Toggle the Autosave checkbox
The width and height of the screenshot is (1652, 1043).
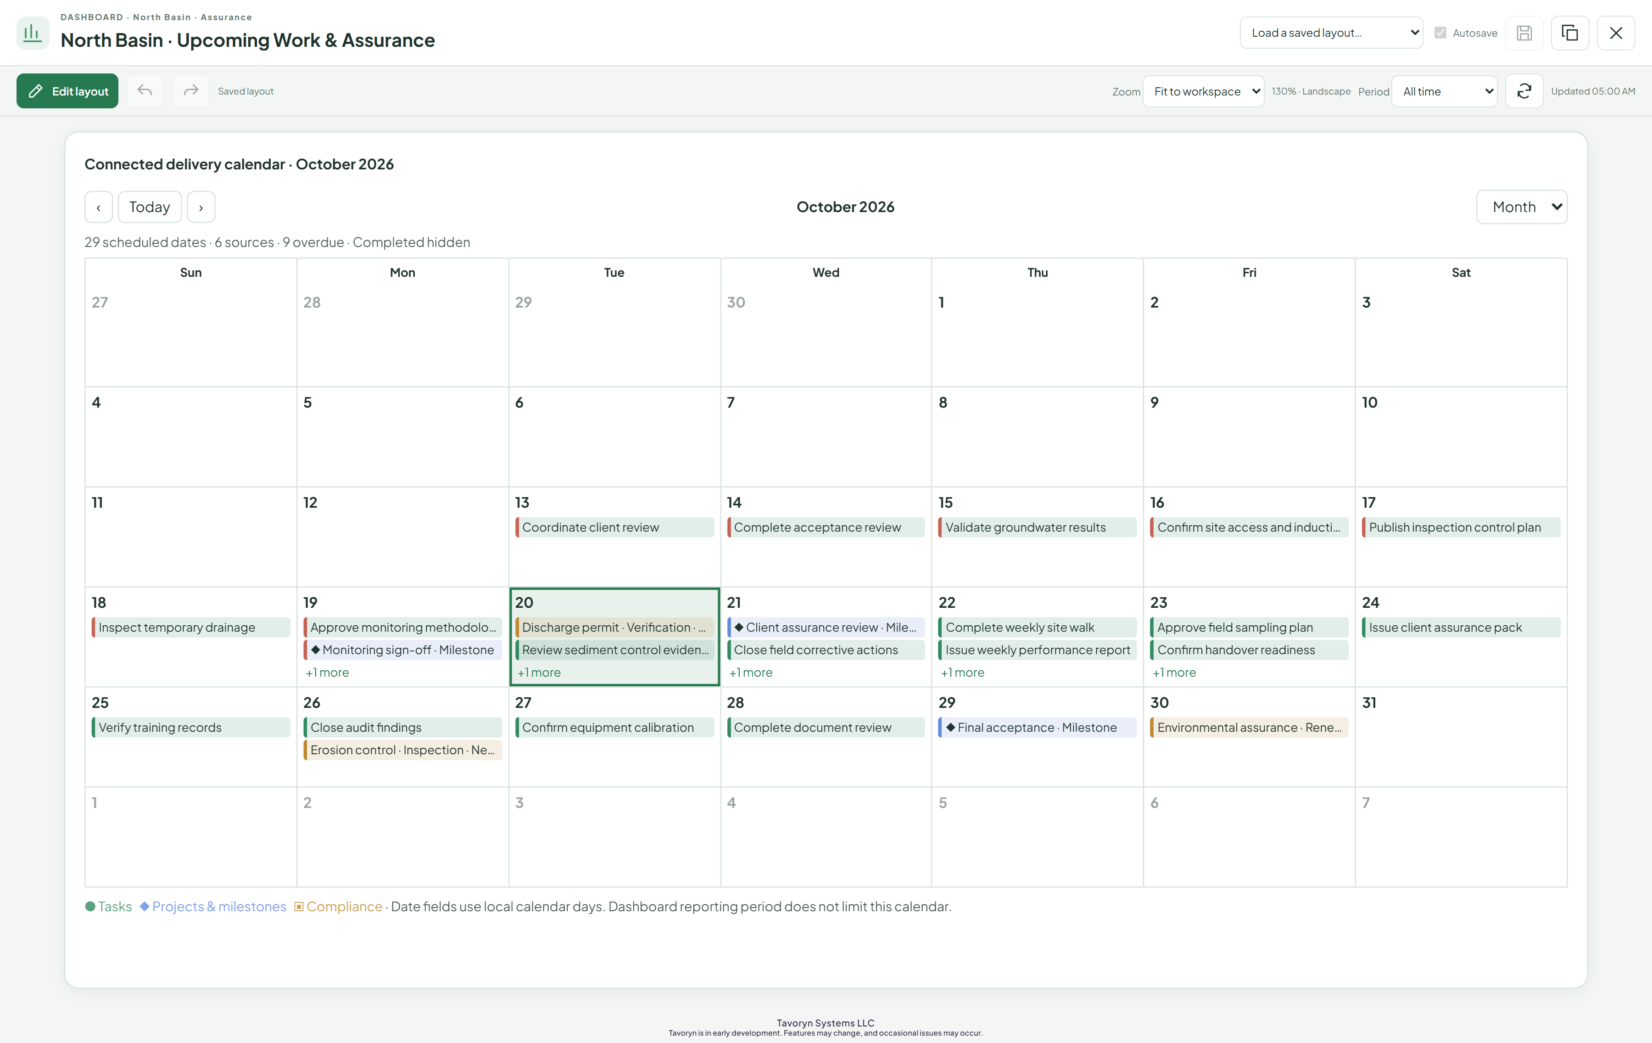click(x=1440, y=33)
